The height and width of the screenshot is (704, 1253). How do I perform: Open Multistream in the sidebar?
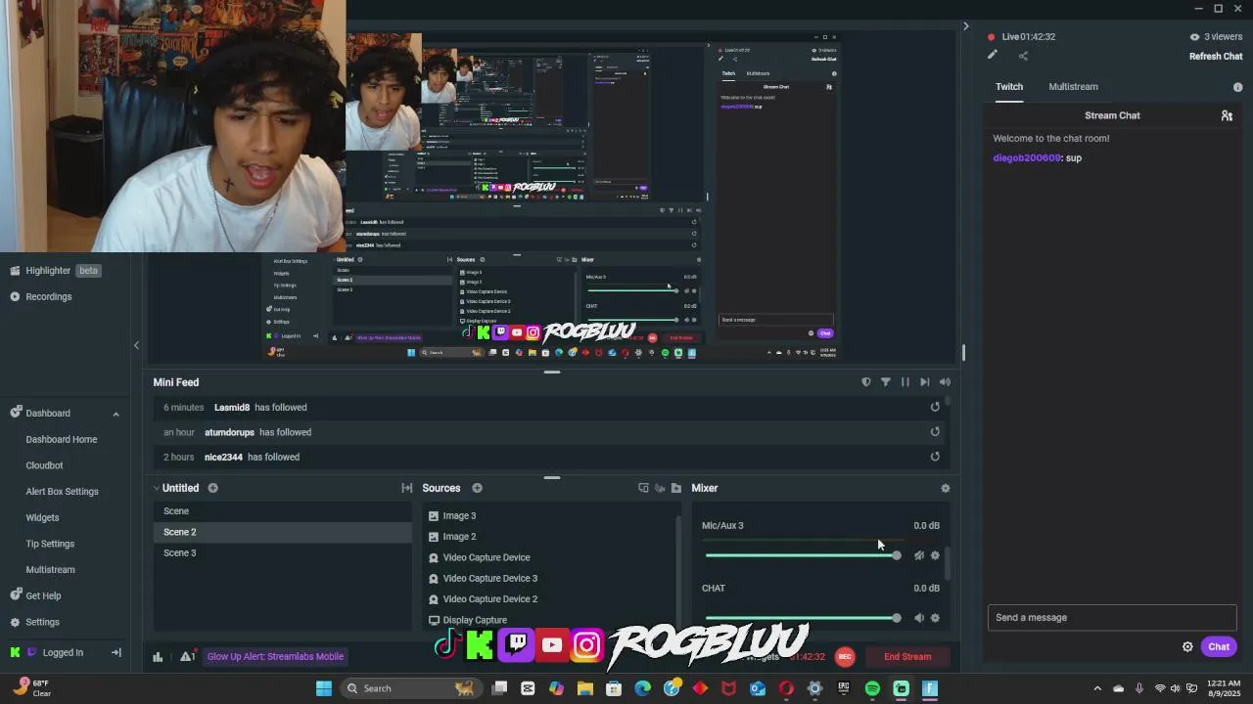(x=50, y=569)
